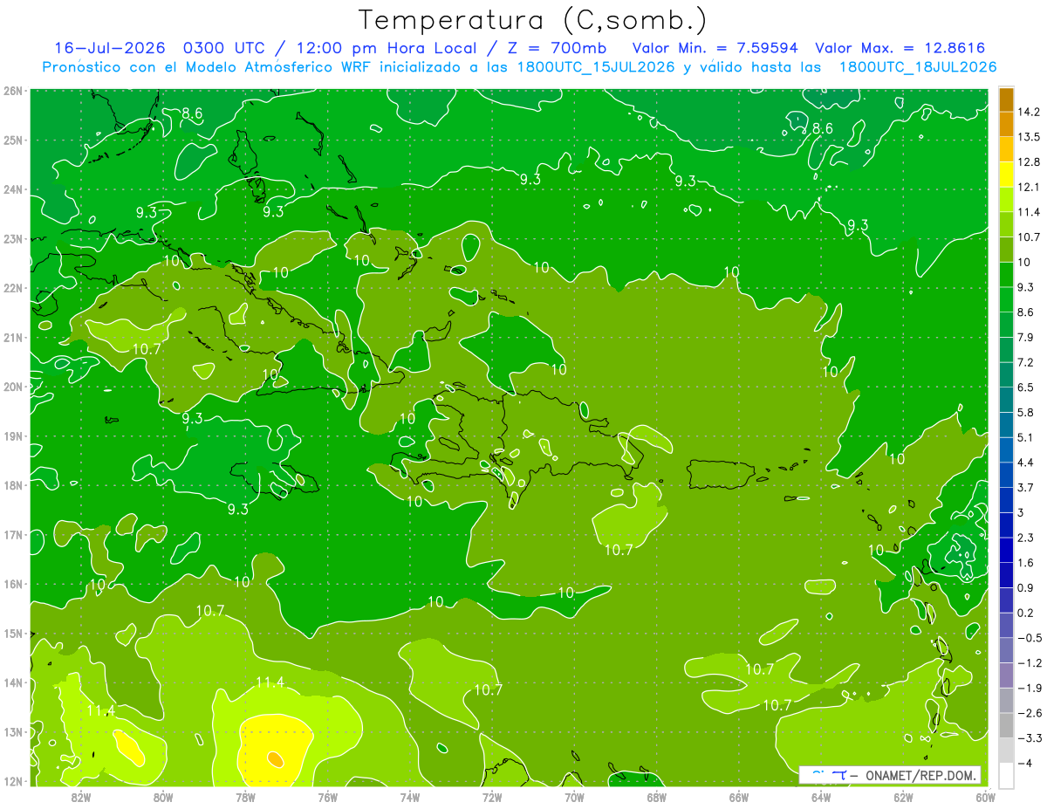Click the latitude axis label "14N"
The width and height of the screenshot is (1047, 809).
point(12,682)
